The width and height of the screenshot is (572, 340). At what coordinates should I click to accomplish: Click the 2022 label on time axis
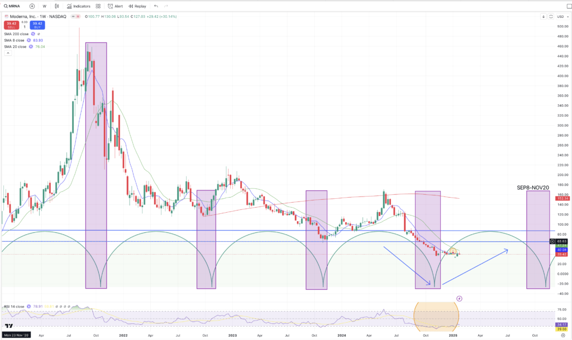pos(123,336)
